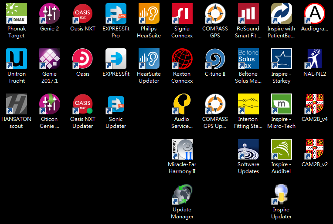Select COMPASS GPS Updater icon
This screenshot has height=224, width=333.
click(x=215, y=104)
